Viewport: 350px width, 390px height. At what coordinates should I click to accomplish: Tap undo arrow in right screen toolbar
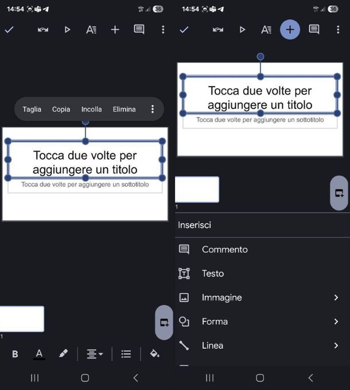click(218, 30)
